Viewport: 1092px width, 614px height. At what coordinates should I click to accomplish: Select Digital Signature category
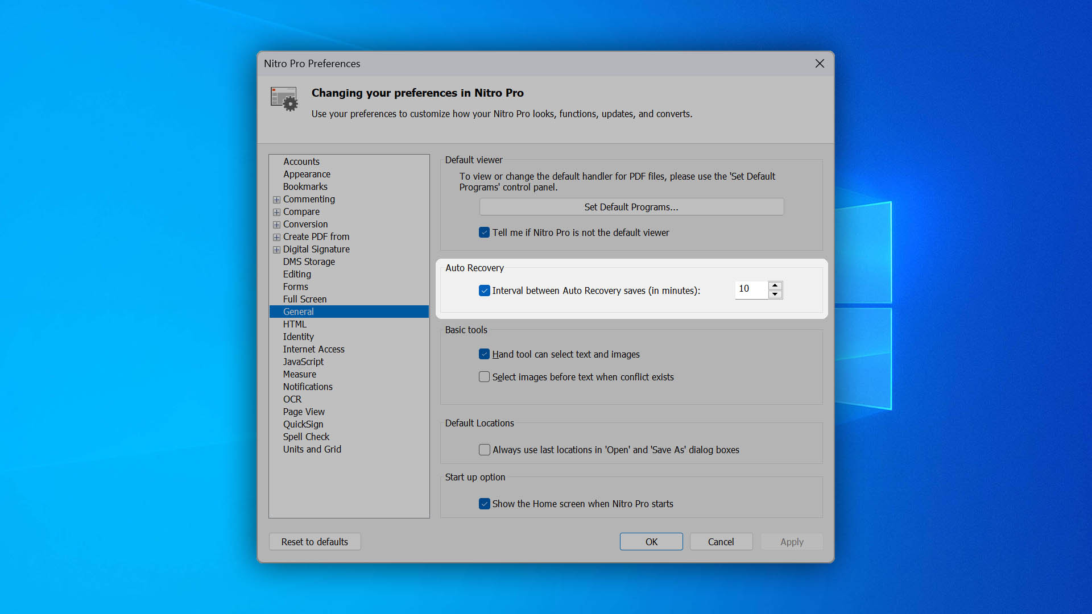pos(316,249)
